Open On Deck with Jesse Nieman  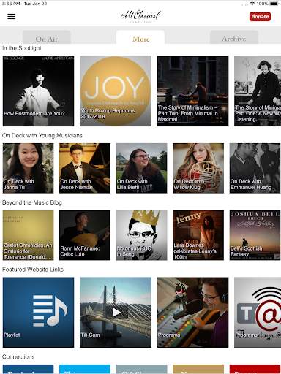(85, 168)
